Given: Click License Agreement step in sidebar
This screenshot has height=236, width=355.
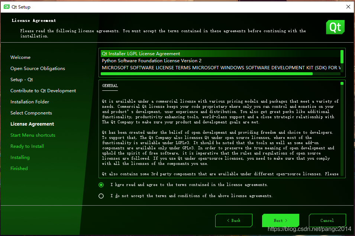Looking at the screenshot, I should coord(32,124).
